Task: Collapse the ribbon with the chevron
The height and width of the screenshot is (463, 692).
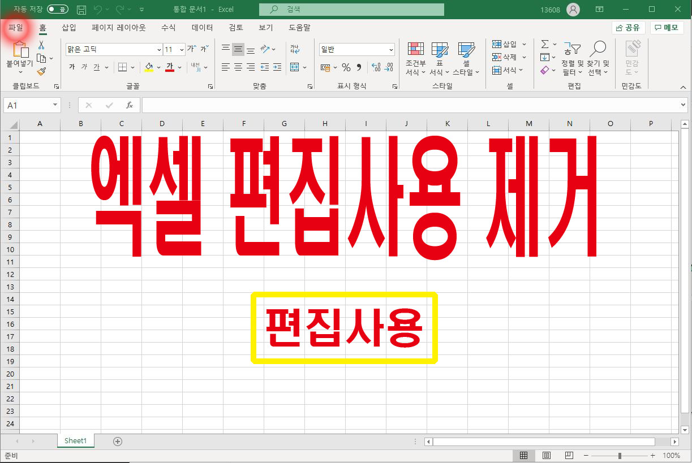Action: [x=683, y=87]
